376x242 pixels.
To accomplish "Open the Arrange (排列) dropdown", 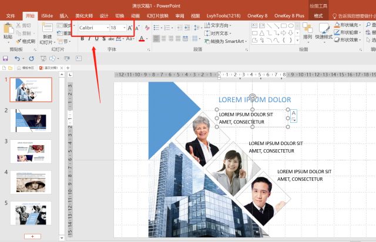I will click(x=307, y=32).
